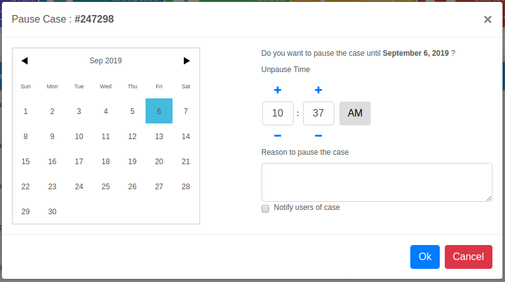This screenshot has width=505, height=282.
Task: Increase the unpause hour value
Action: (x=278, y=90)
